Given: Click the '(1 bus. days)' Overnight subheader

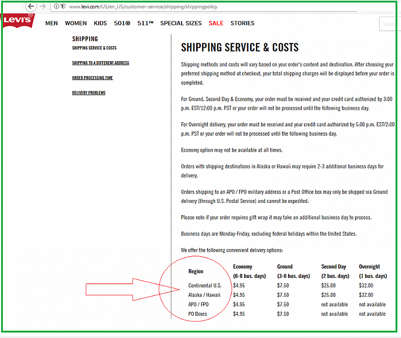Looking at the screenshot, I should point(373,276).
